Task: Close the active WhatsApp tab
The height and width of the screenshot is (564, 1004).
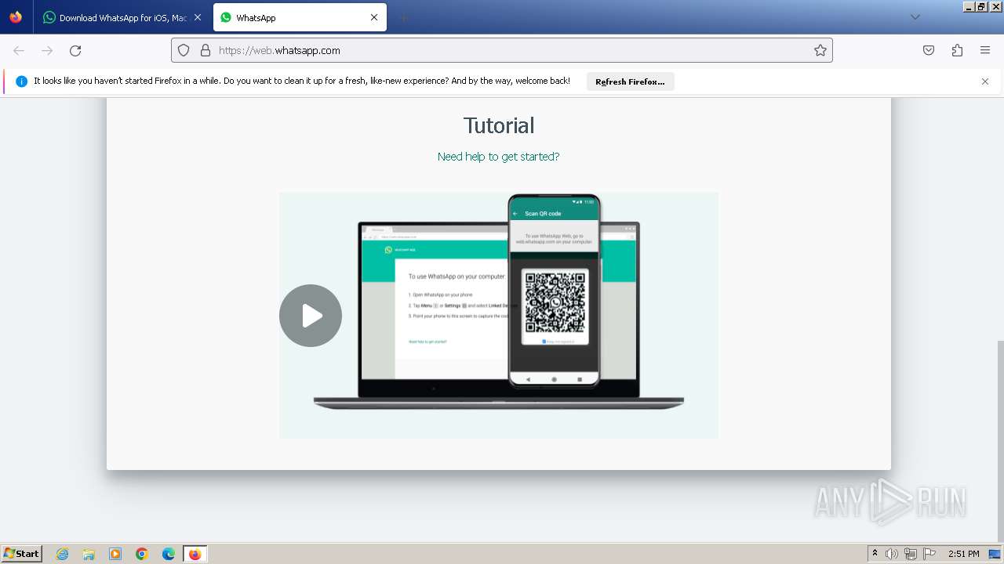Action: 374,17
